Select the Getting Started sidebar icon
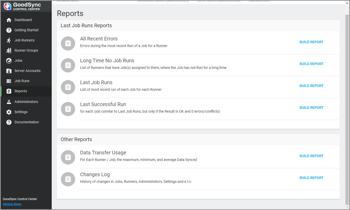 pos(8,30)
